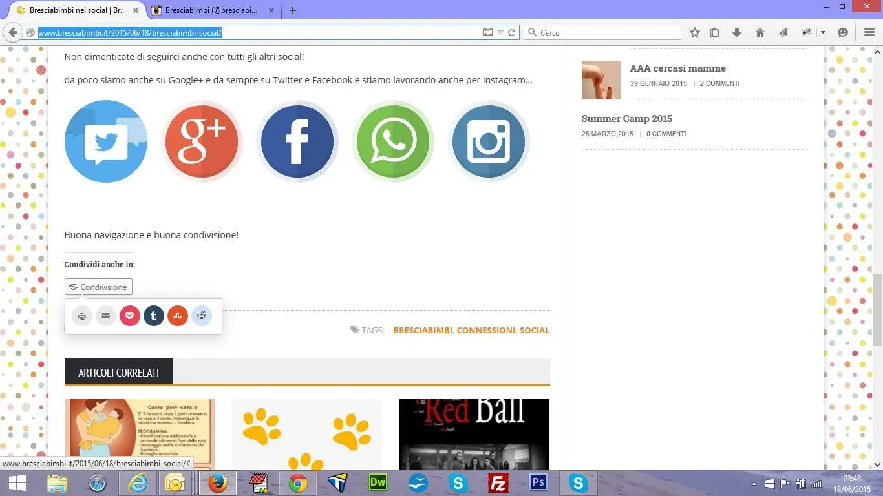883x496 pixels.
Task: Send the article by email icon
Action: click(106, 316)
